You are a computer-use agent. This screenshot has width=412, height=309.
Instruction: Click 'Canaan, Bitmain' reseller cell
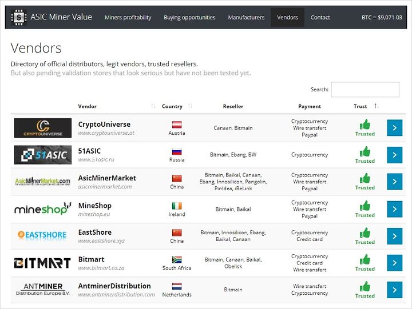[x=233, y=128]
